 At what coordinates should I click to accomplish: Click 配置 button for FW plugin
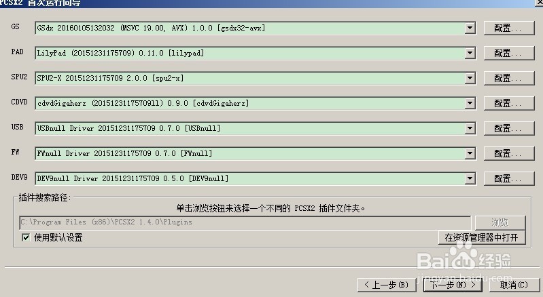tap(509, 153)
